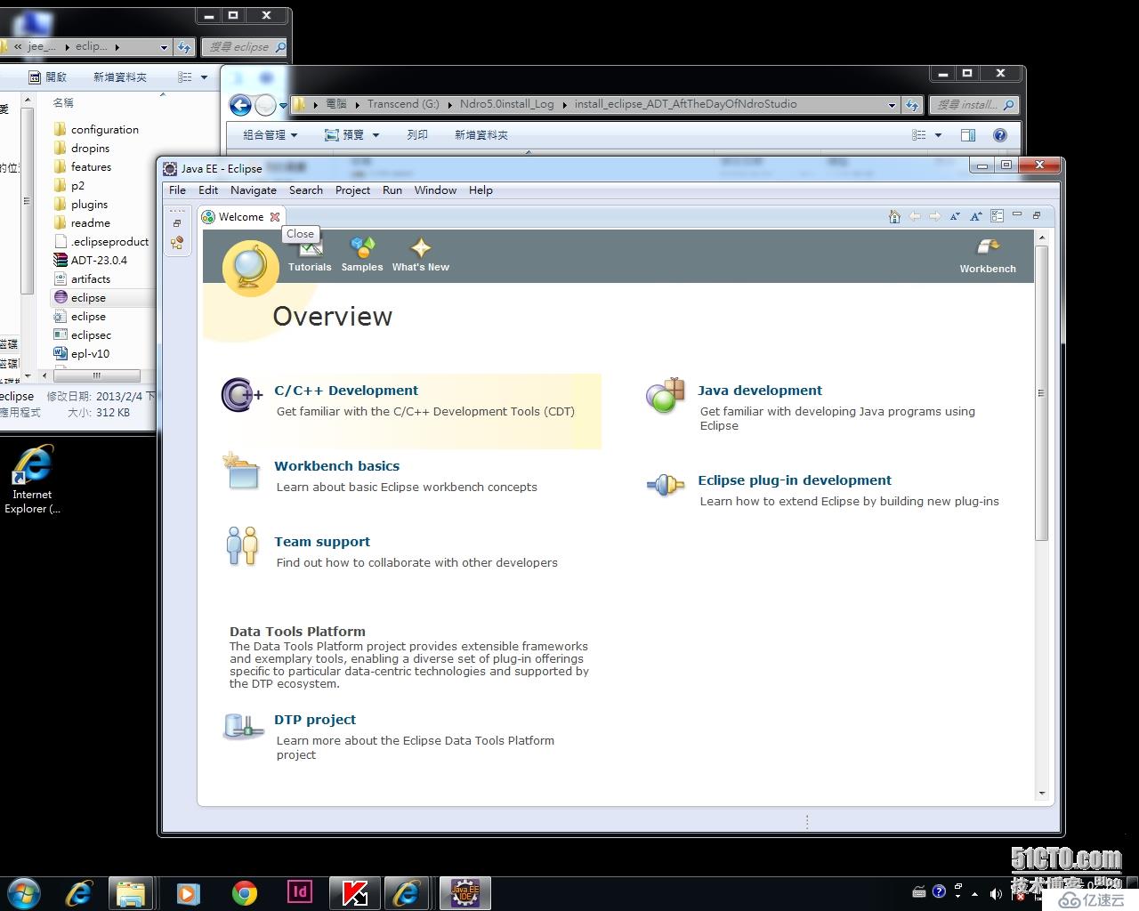Expand address path dropdown in install window

(x=892, y=105)
